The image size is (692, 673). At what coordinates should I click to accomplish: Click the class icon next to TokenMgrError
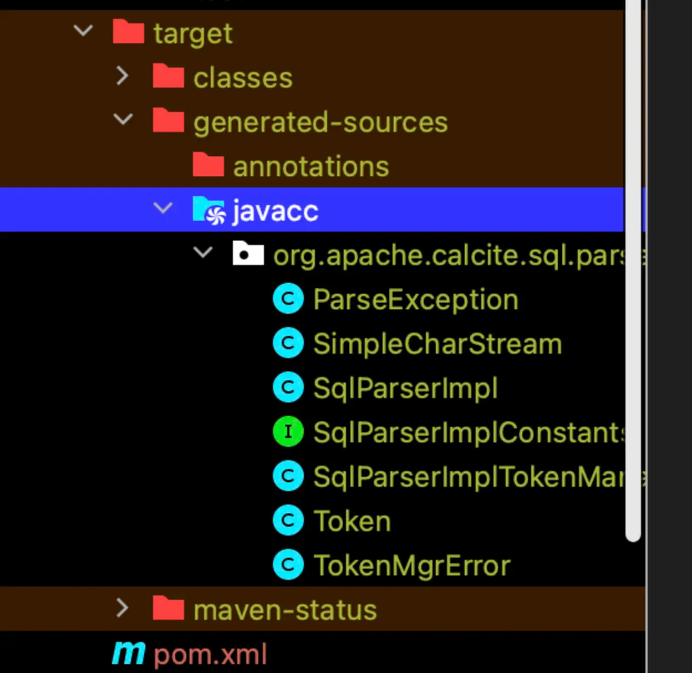(288, 564)
